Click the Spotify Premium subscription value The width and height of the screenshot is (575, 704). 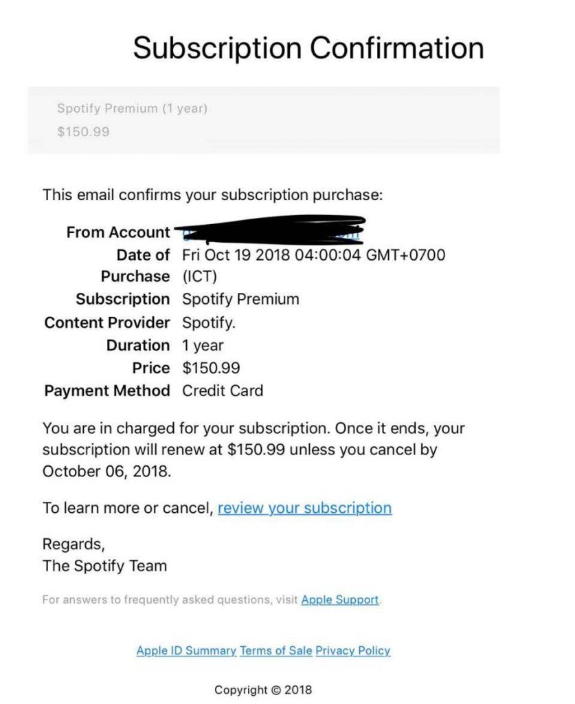240,299
